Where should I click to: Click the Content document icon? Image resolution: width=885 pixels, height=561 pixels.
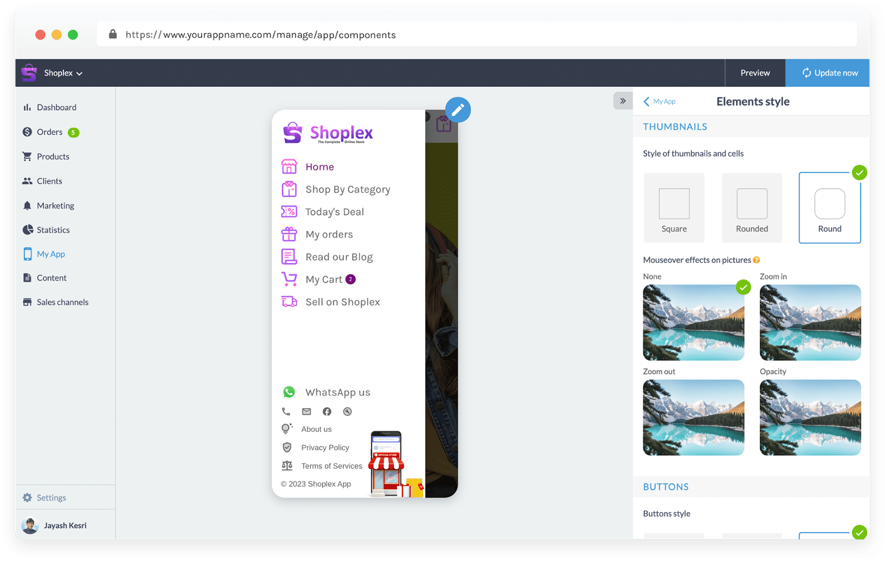click(x=27, y=278)
